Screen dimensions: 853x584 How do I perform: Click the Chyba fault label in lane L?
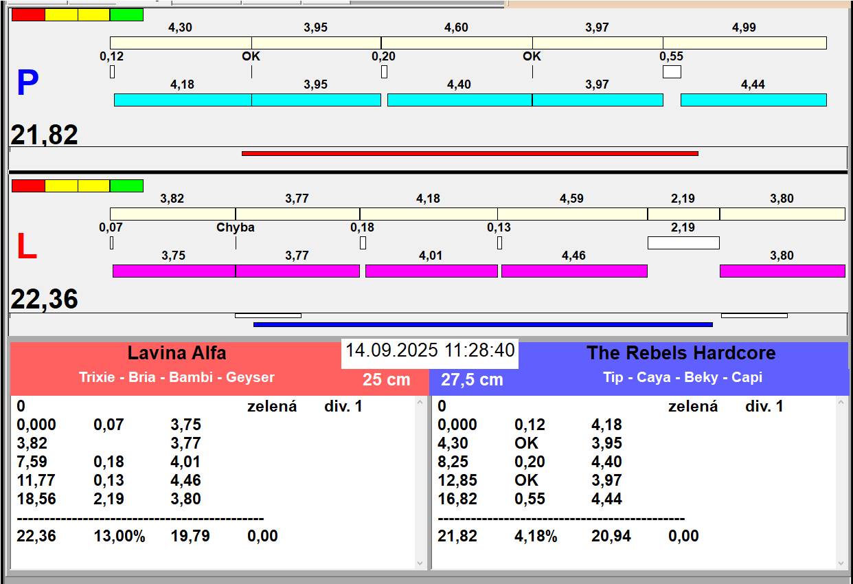pyautogui.click(x=236, y=227)
